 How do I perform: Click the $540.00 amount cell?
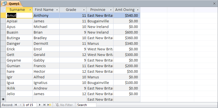pyautogui.click(x=127, y=15)
